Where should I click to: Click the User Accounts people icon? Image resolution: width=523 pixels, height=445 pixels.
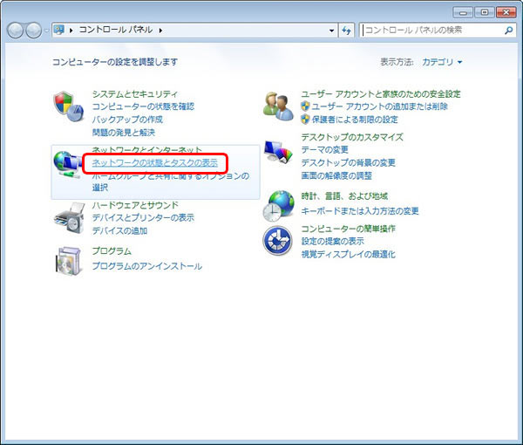click(x=279, y=105)
